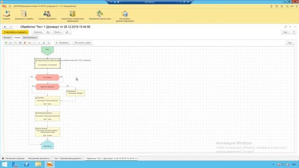This screenshot has height=168, width=299.
Task: Switch to the Процесс tab
Action: tap(7, 37)
